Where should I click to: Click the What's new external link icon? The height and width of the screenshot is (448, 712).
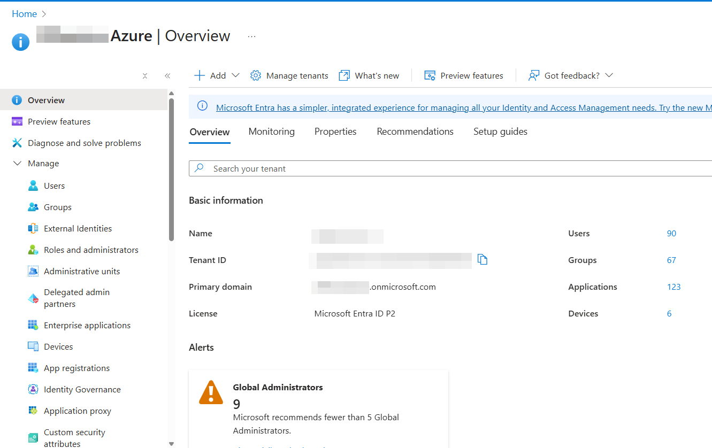[344, 75]
